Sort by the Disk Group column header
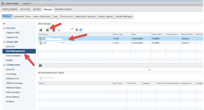This screenshot has height=110, width=204. click(x=75, y=34)
